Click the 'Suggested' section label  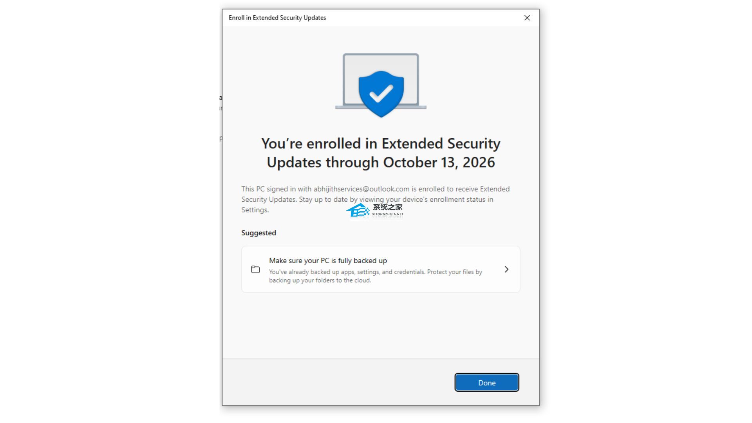[258, 233]
